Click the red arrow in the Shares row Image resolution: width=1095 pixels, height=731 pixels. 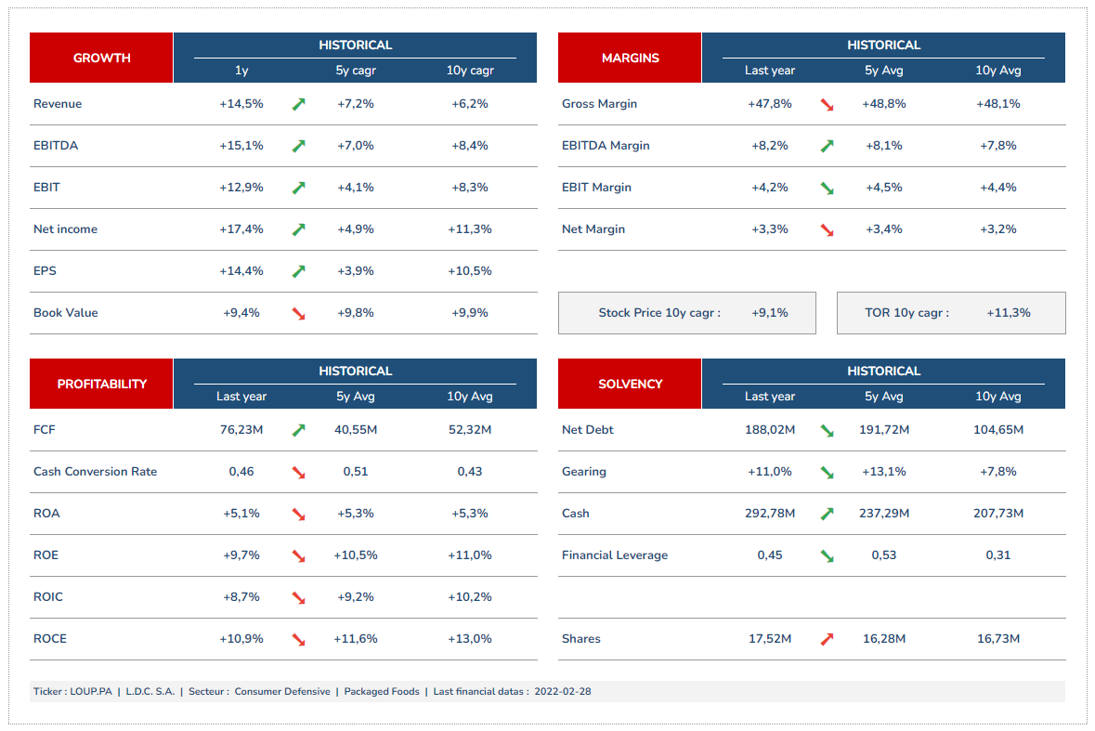[827, 639]
